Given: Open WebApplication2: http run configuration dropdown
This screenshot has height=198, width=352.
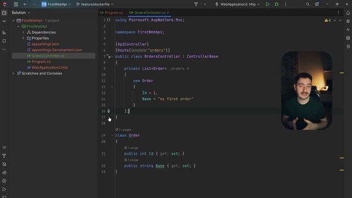Looking at the screenshot, I should [237, 4].
